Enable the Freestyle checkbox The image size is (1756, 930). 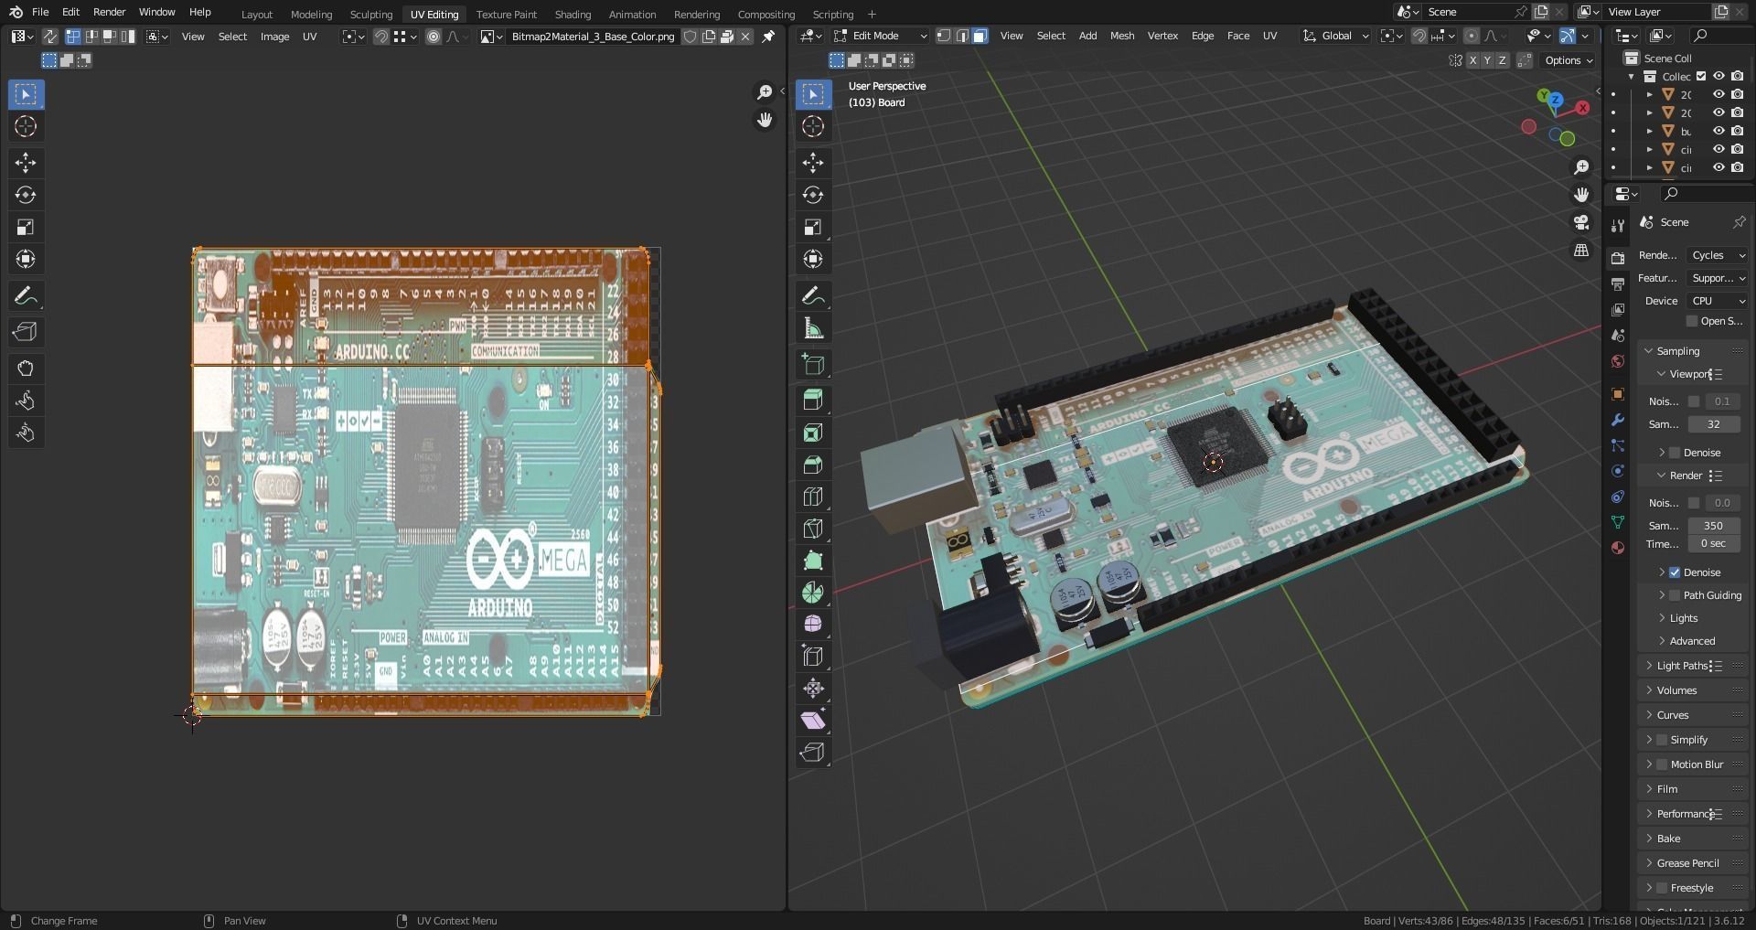pos(1662,888)
